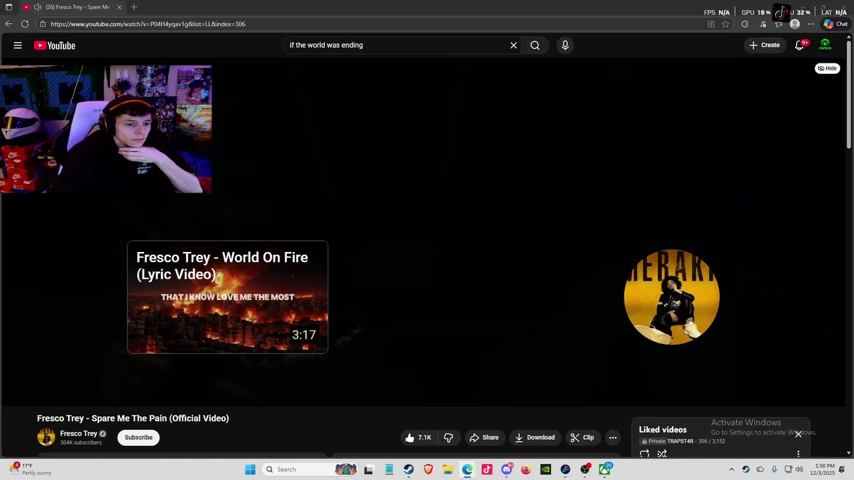
Task: Open the Fresco Trey channel name link
Action: [79, 433]
